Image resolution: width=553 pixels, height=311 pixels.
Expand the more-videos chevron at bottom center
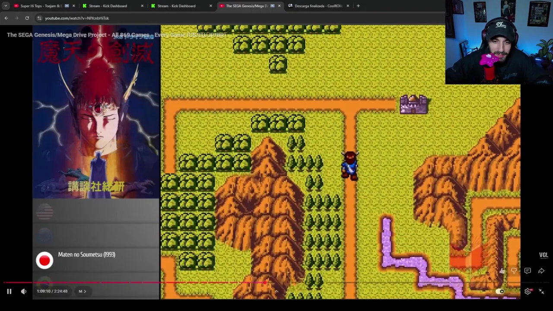tap(276, 292)
